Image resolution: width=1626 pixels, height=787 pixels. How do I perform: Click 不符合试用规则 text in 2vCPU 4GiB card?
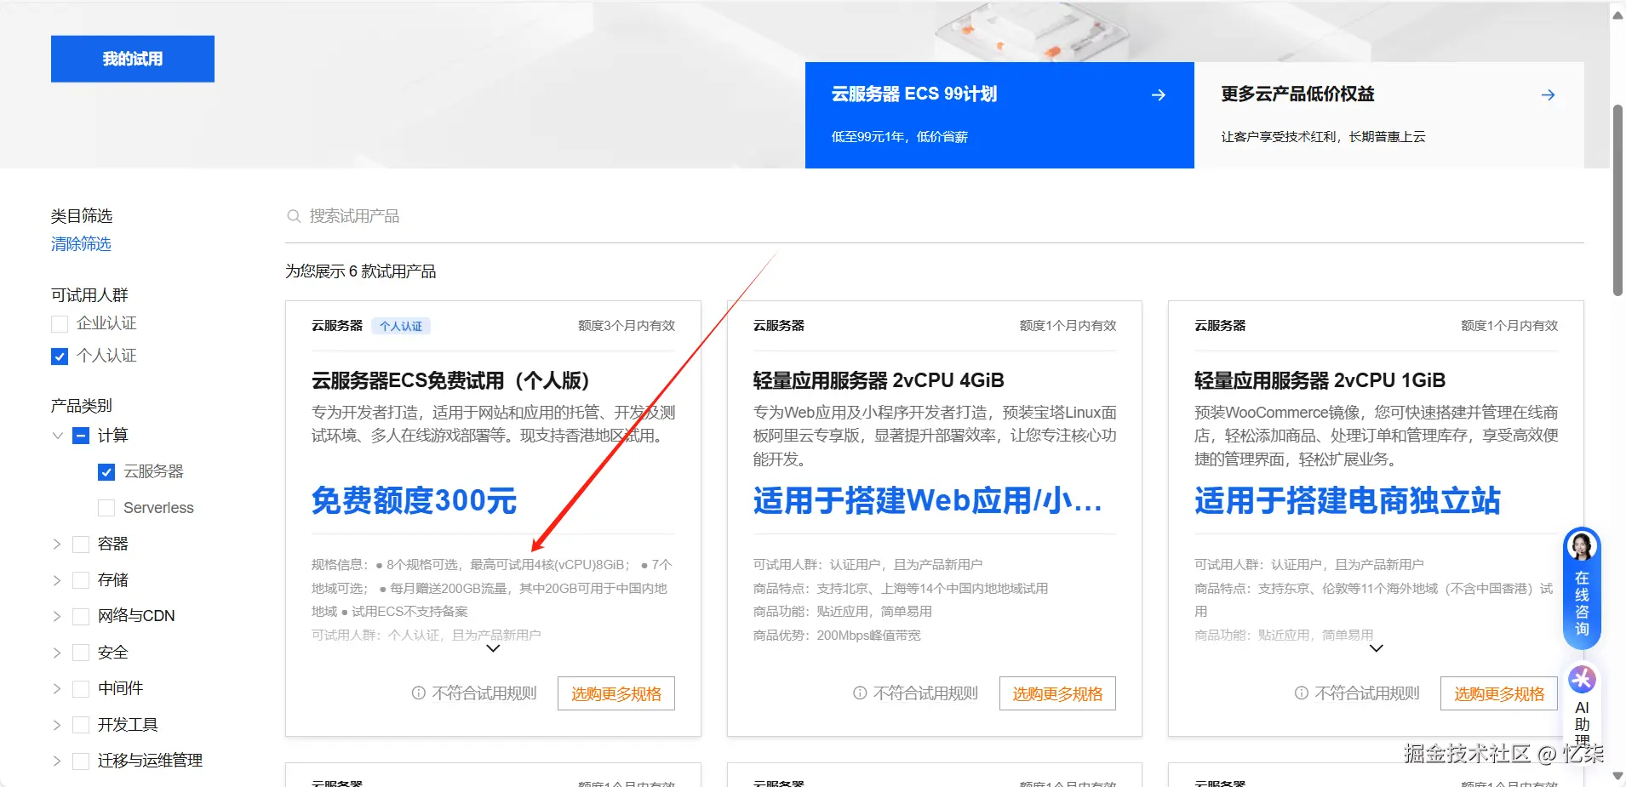point(925,693)
